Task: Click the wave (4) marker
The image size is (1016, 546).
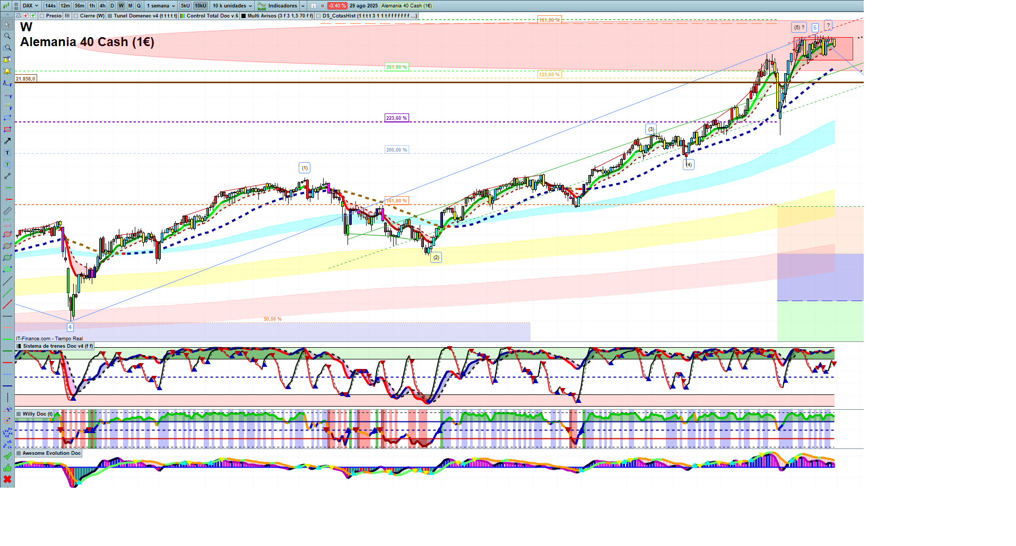Action: coord(689,164)
